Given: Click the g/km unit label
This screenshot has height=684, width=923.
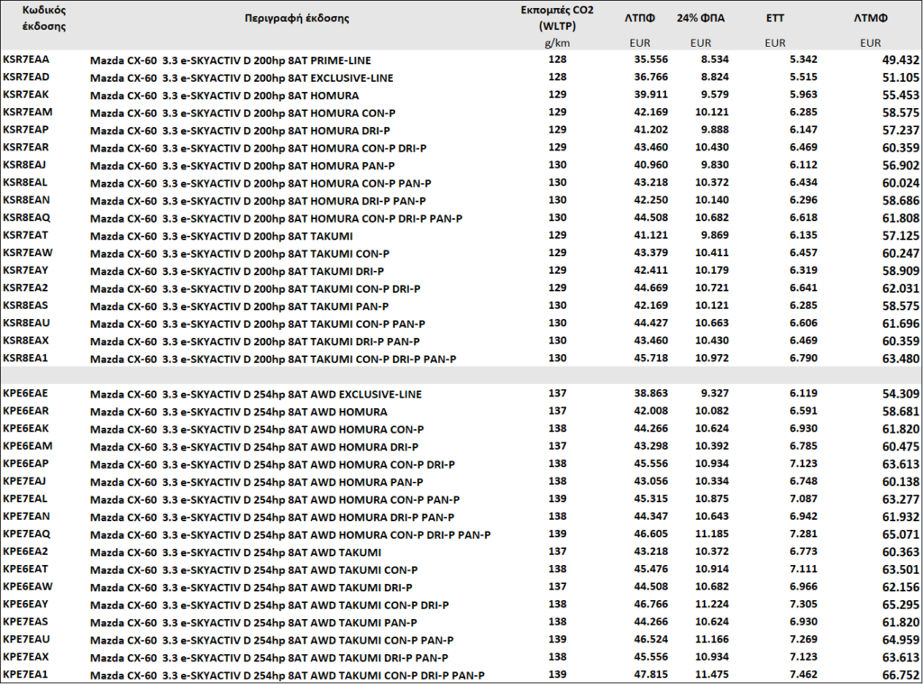Looking at the screenshot, I should pyautogui.click(x=557, y=42).
